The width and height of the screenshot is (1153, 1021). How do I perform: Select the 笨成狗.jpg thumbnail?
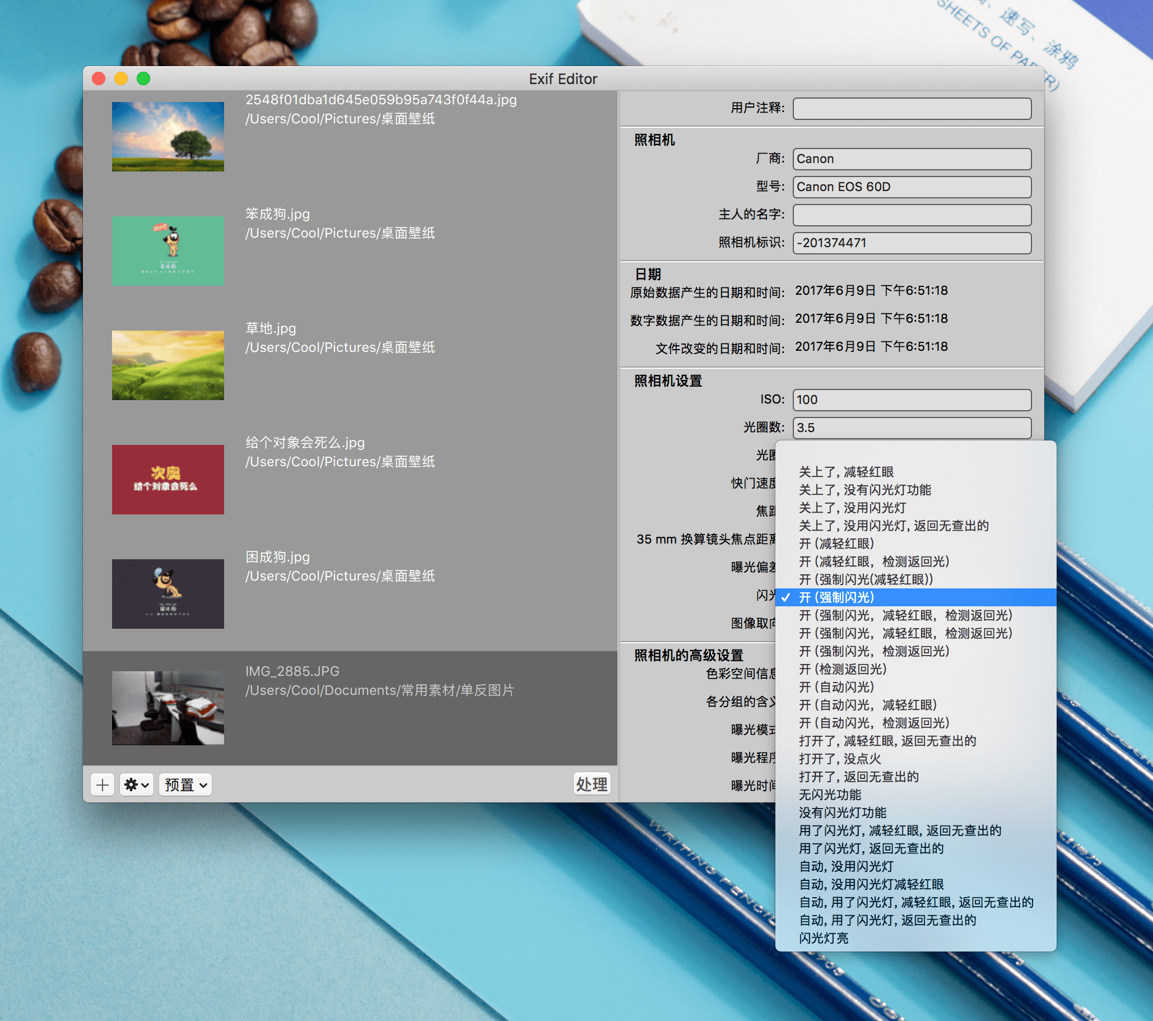[168, 251]
